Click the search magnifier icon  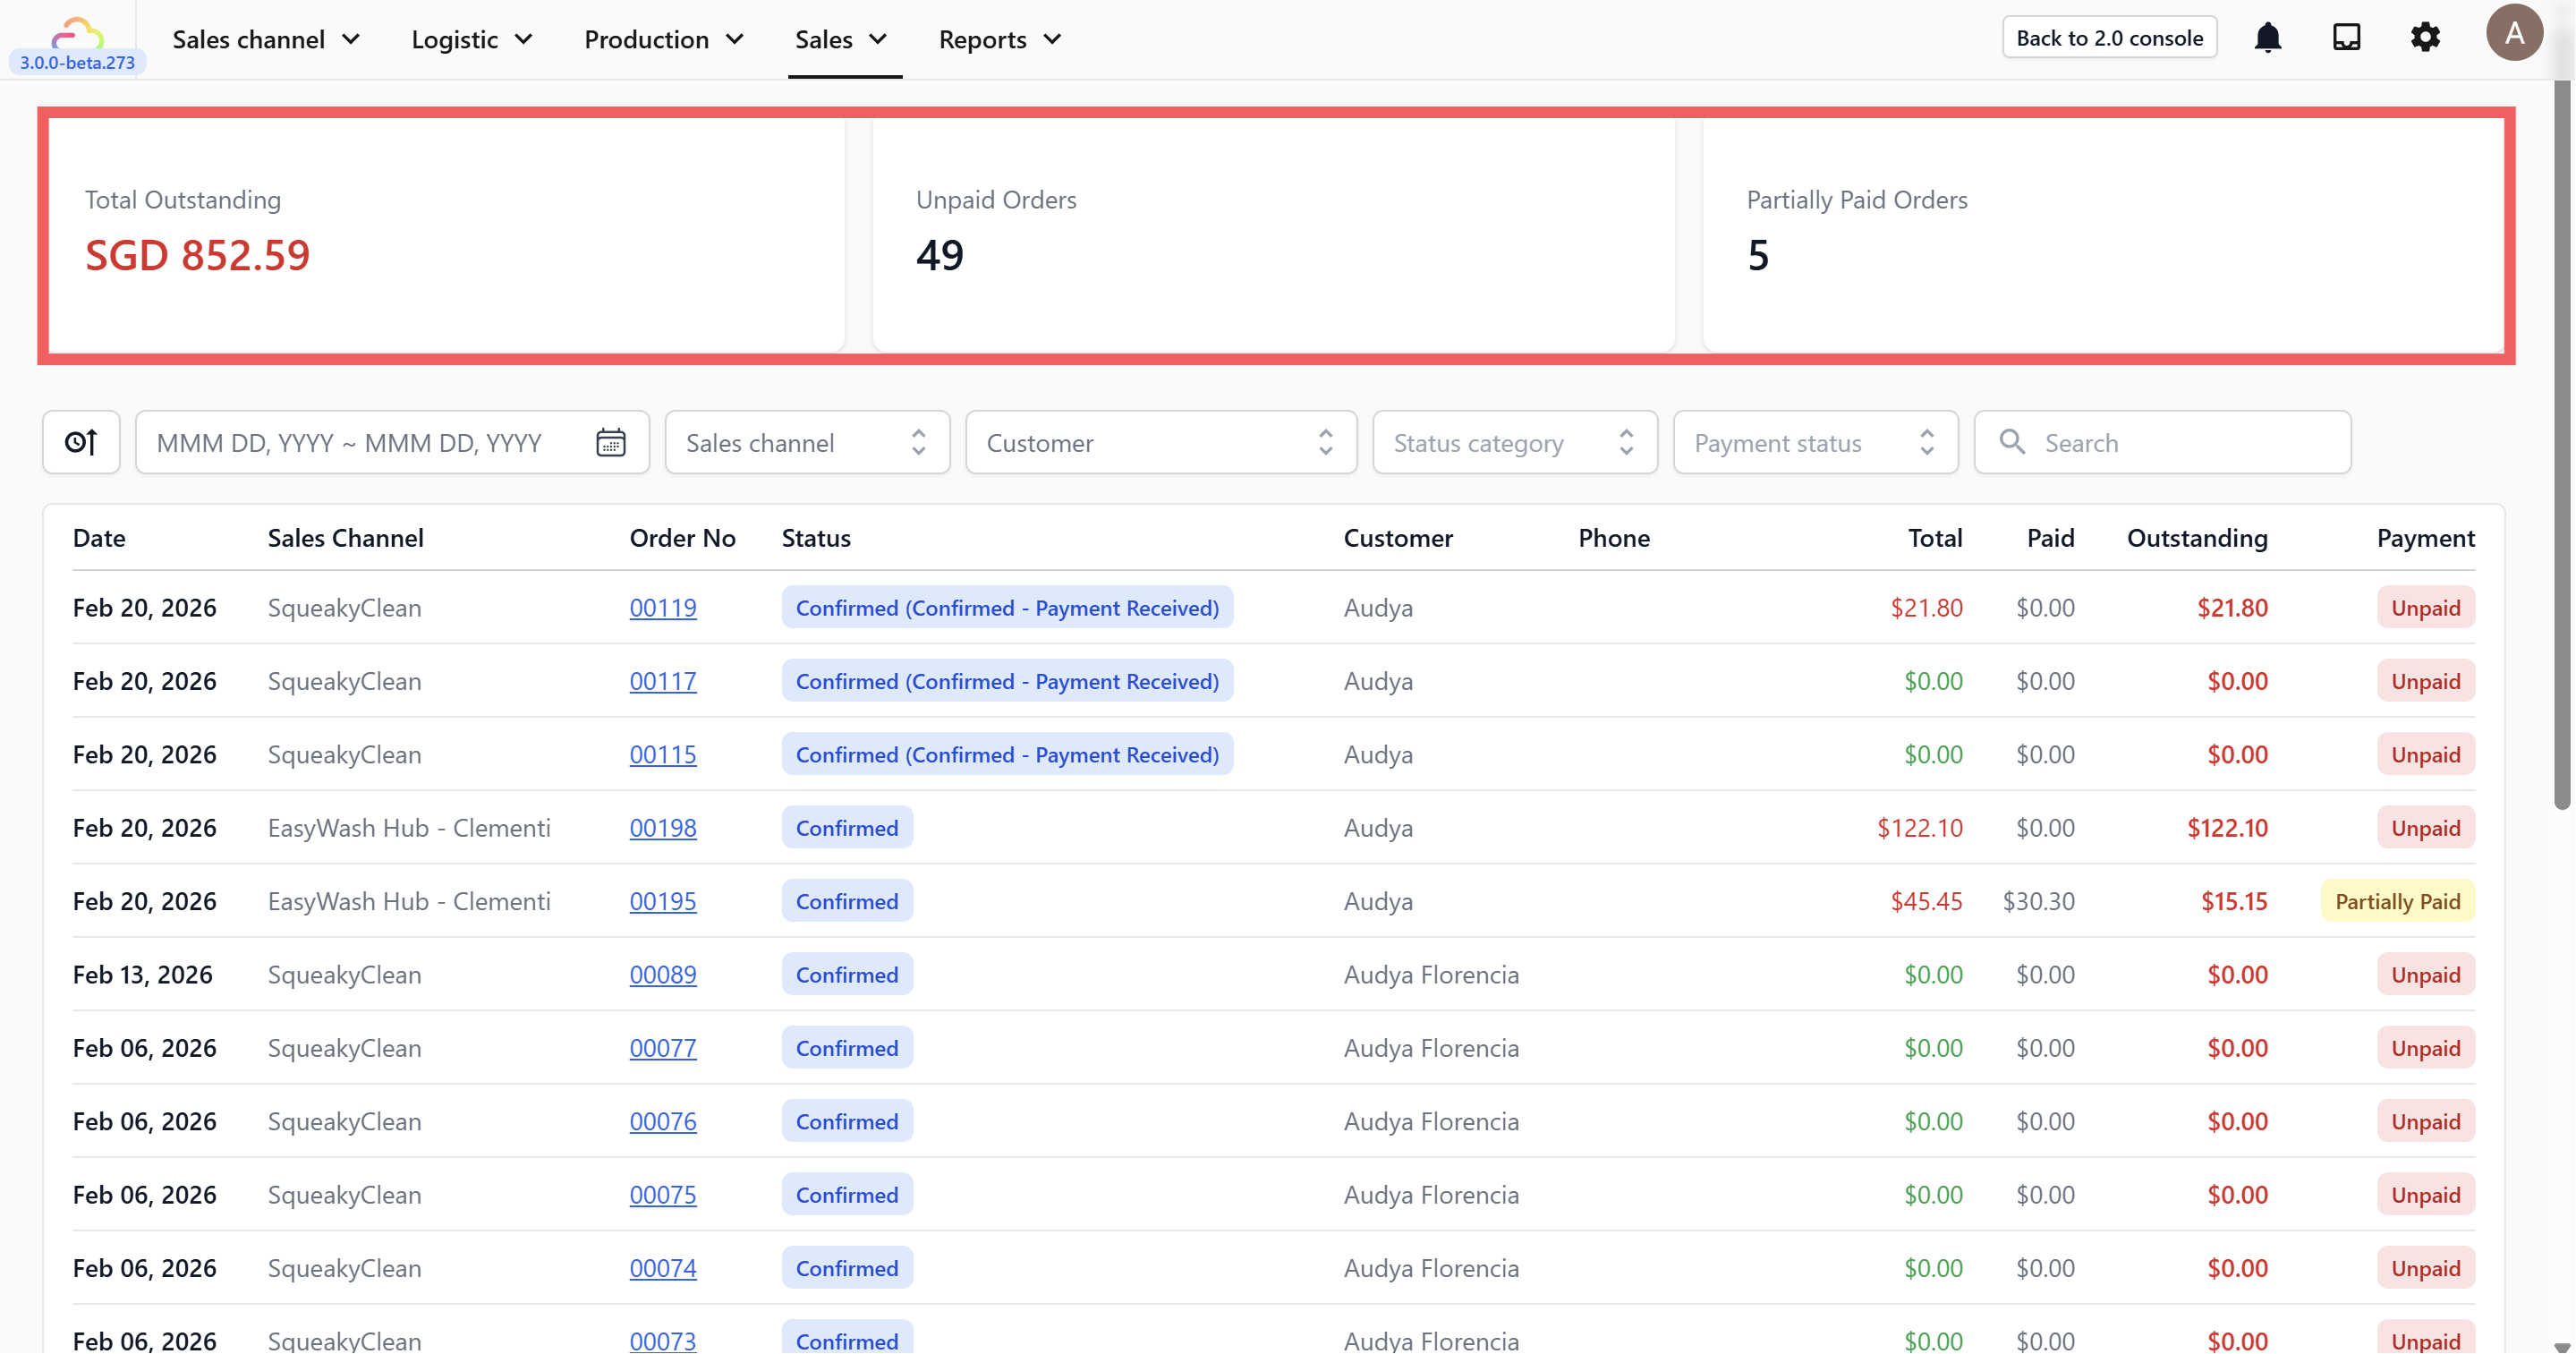[x=2011, y=442]
